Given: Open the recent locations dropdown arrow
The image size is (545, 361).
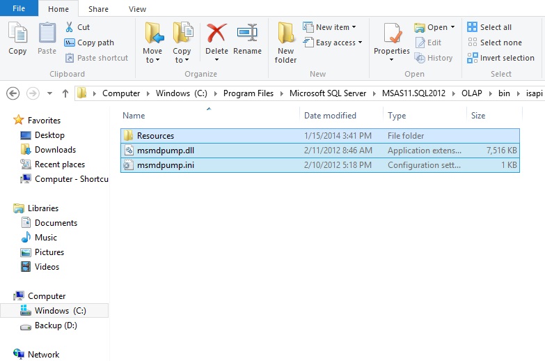Looking at the screenshot, I should [49, 93].
